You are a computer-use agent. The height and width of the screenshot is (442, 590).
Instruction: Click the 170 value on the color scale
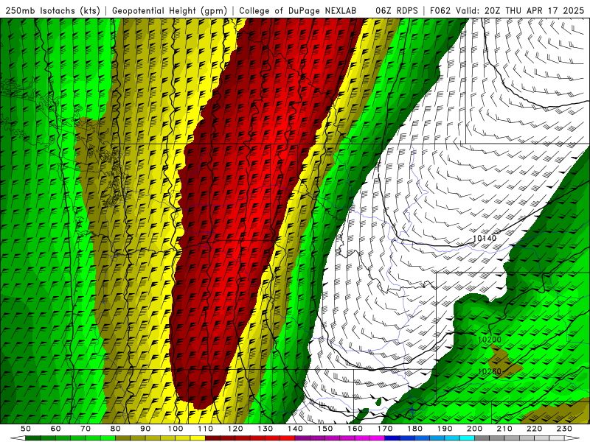(x=385, y=429)
